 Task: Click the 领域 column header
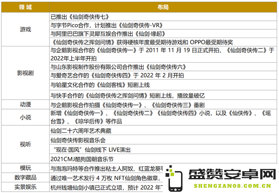pos(25,7)
